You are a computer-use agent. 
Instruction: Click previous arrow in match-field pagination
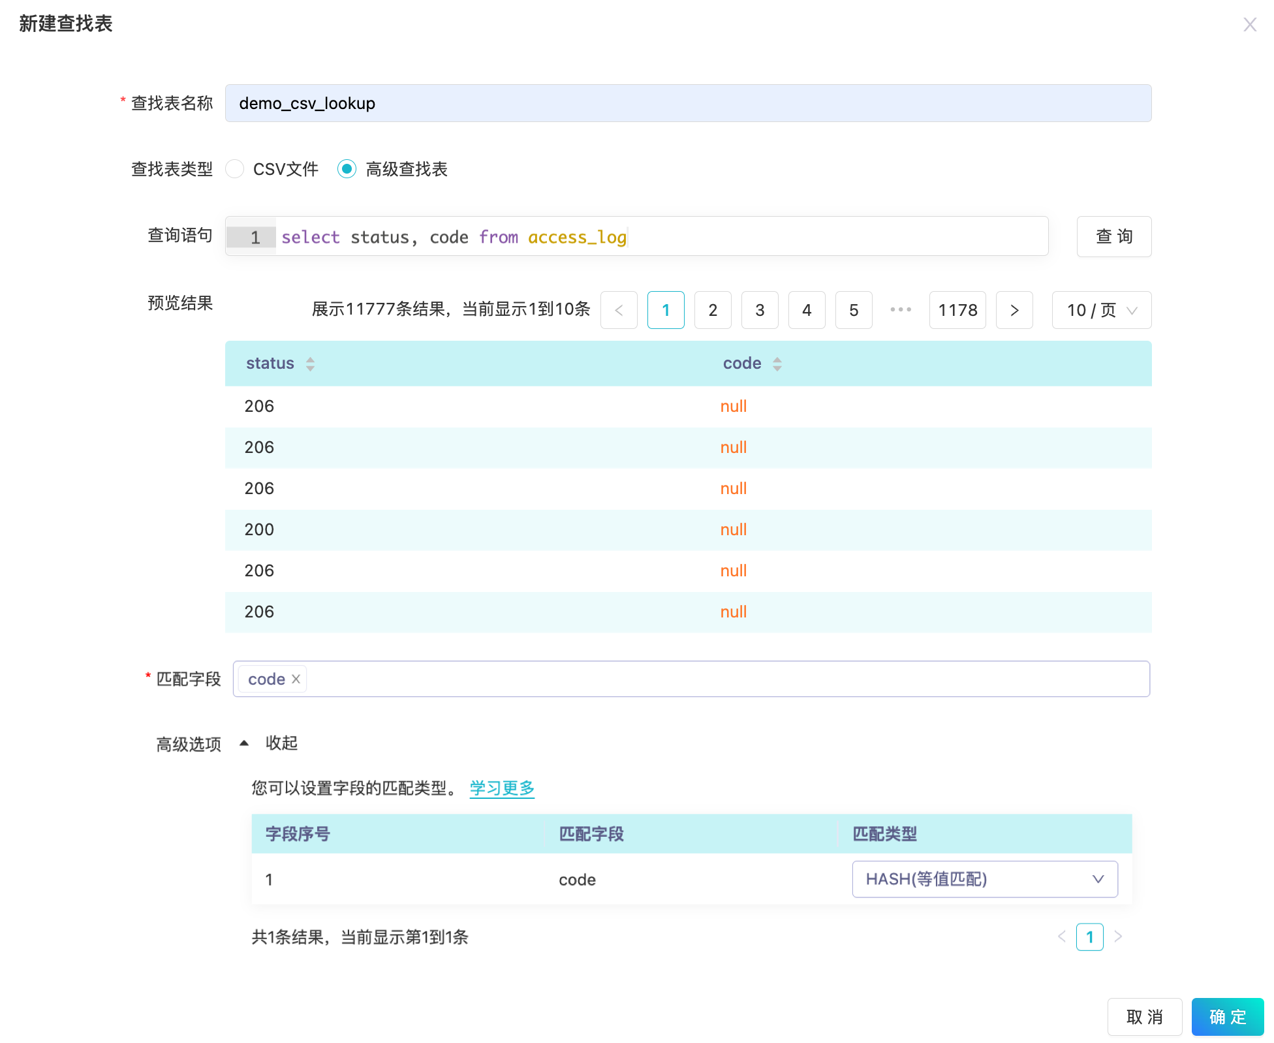click(1061, 937)
